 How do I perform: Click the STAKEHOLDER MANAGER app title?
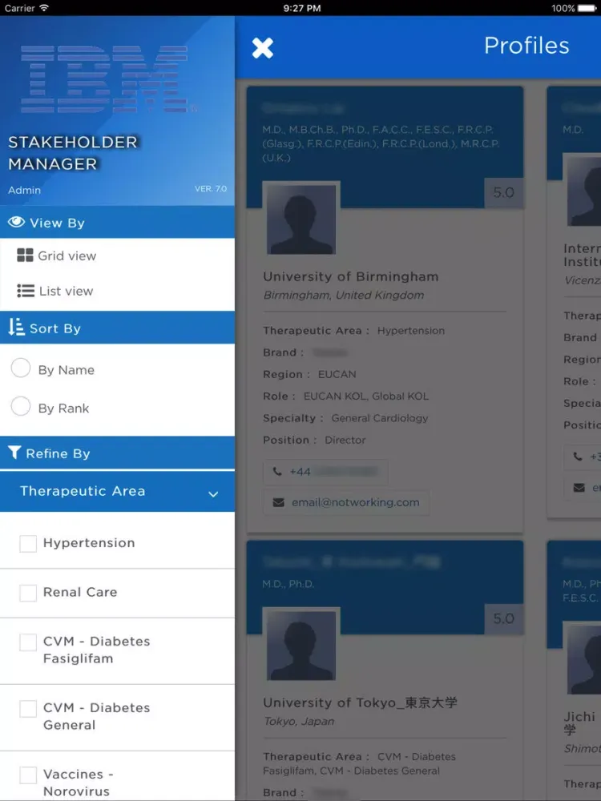pyautogui.click(x=73, y=153)
